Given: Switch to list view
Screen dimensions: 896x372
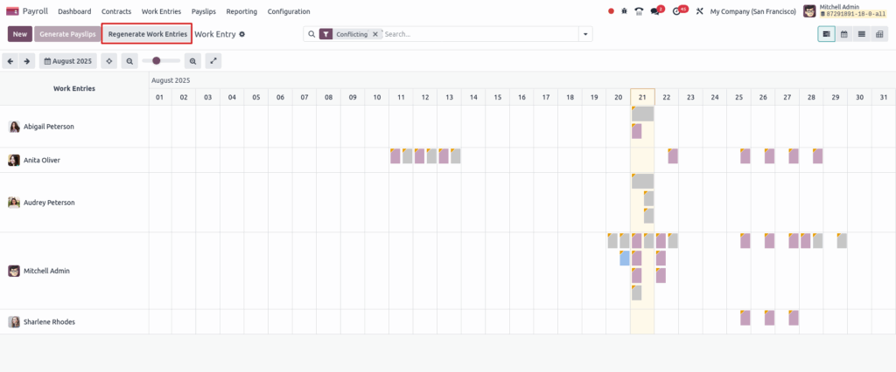Looking at the screenshot, I should pos(861,34).
